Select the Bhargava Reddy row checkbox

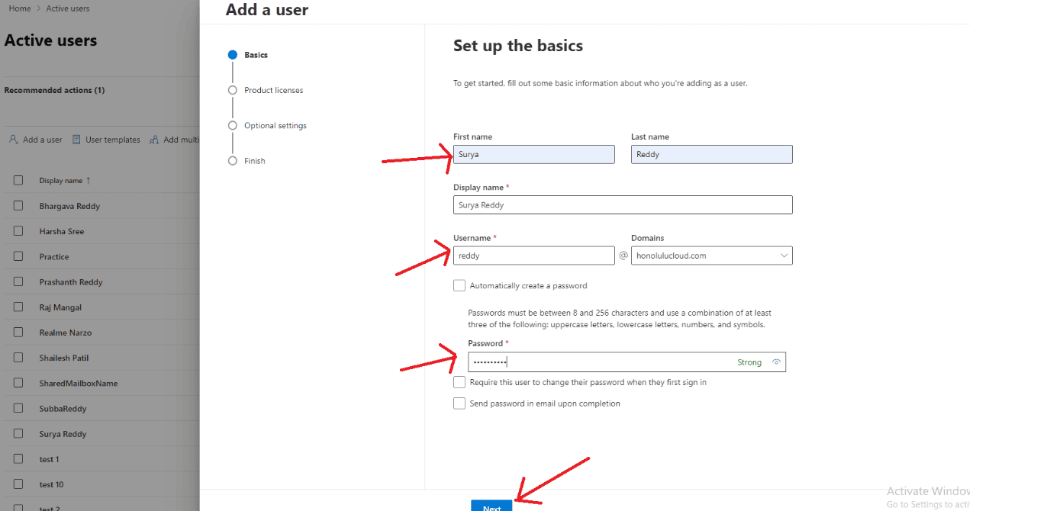(x=18, y=206)
